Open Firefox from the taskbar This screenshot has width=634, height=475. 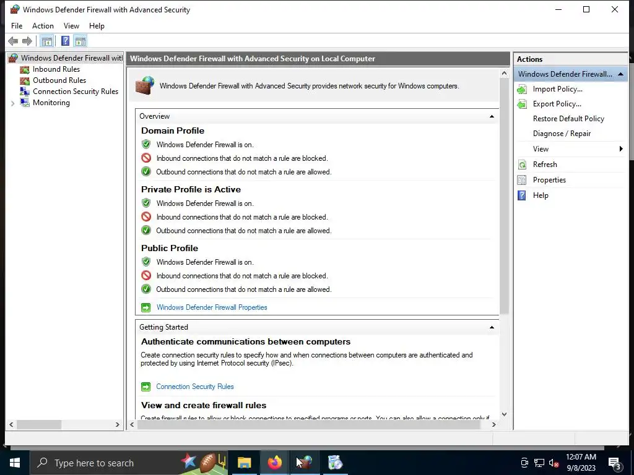click(x=274, y=463)
